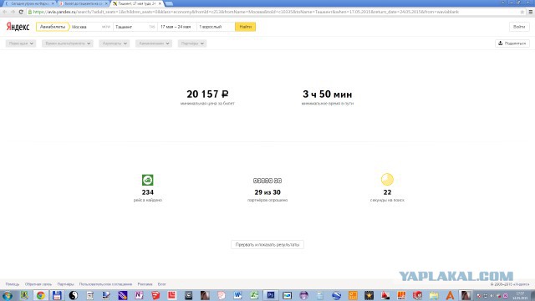535x301 pixels.
Task: Open the Chrome main menu
Action: coord(531,12)
